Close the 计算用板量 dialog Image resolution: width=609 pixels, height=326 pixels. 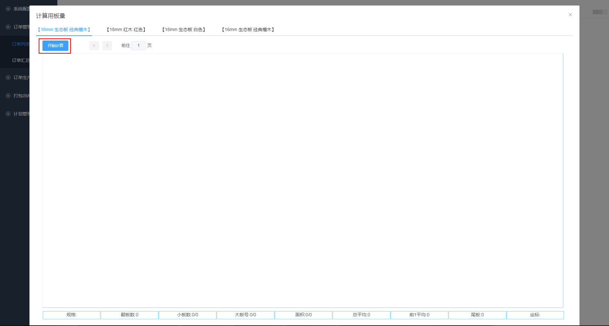point(570,15)
